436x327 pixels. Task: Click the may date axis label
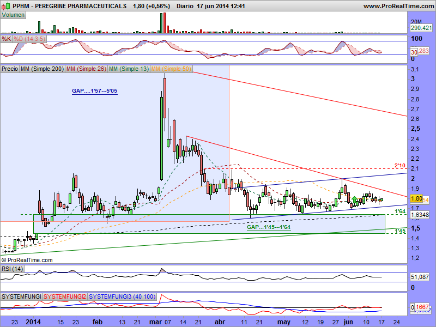click(284, 322)
